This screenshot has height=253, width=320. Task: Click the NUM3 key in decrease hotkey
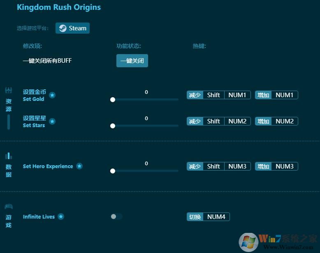[x=237, y=166]
